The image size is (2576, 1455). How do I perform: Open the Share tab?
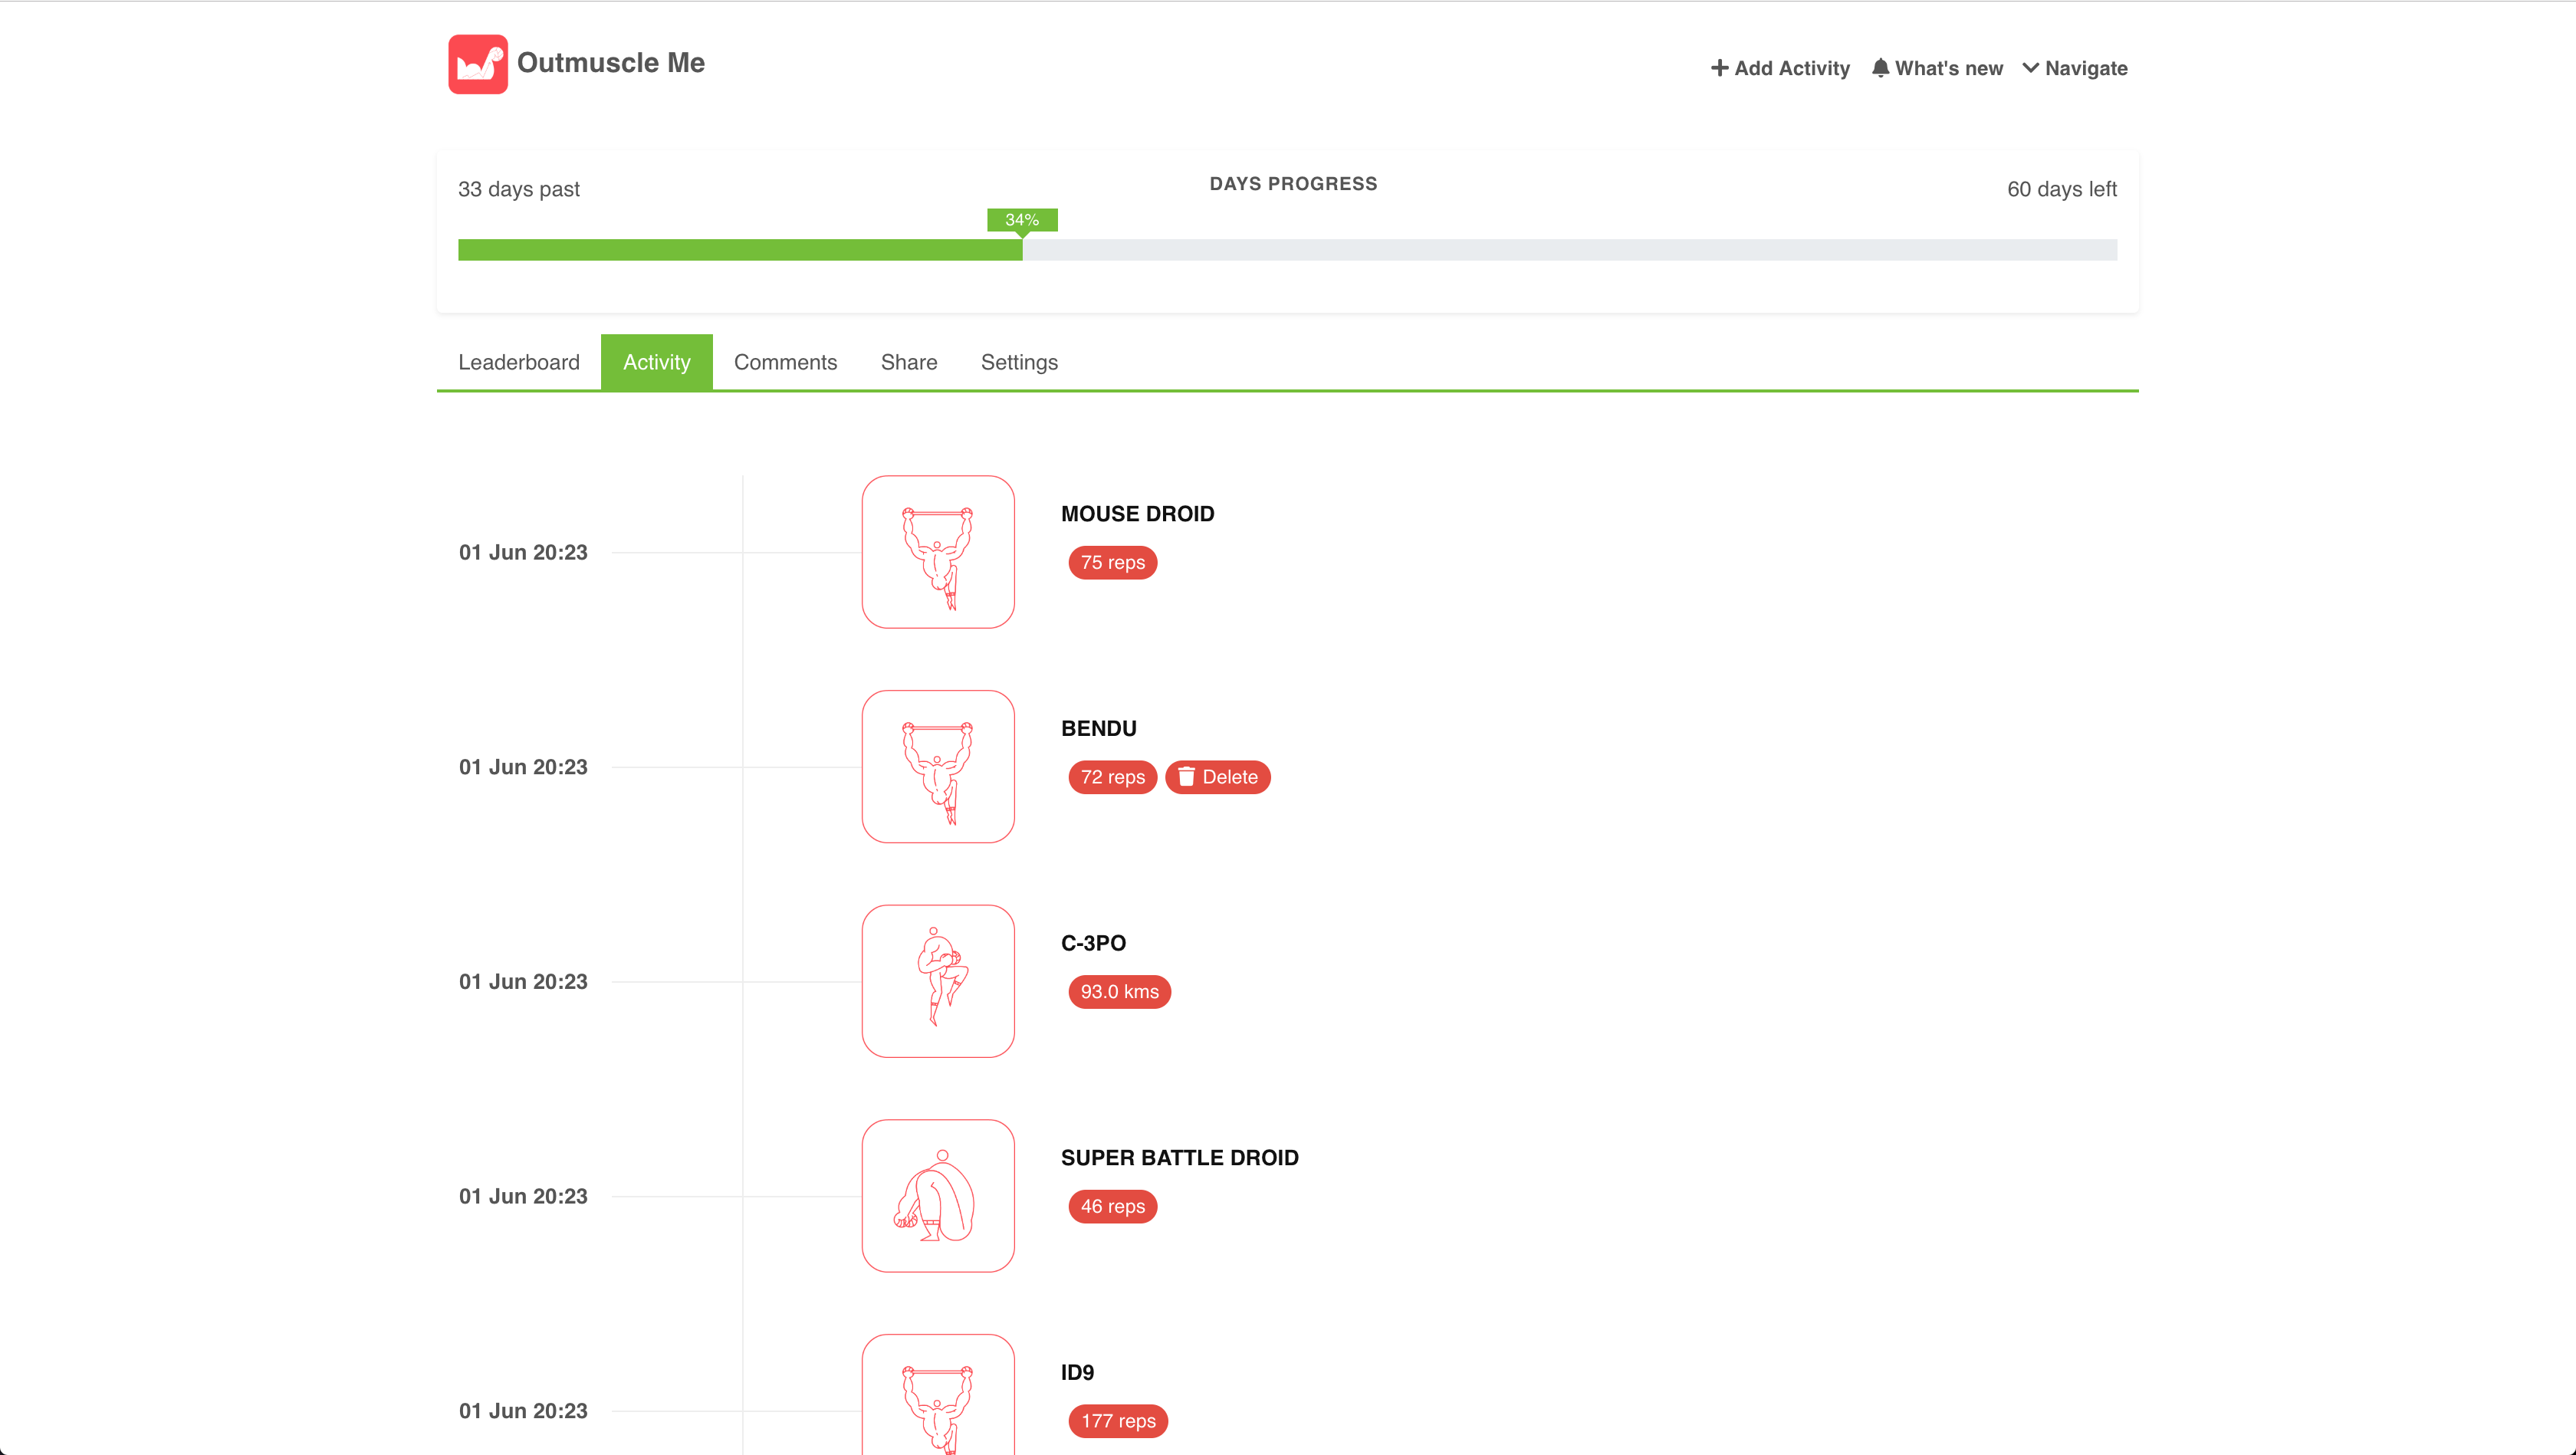pos(908,362)
